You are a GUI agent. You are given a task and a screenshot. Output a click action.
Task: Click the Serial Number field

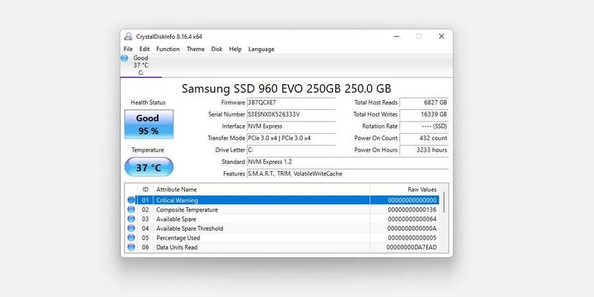tap(291, 114)
